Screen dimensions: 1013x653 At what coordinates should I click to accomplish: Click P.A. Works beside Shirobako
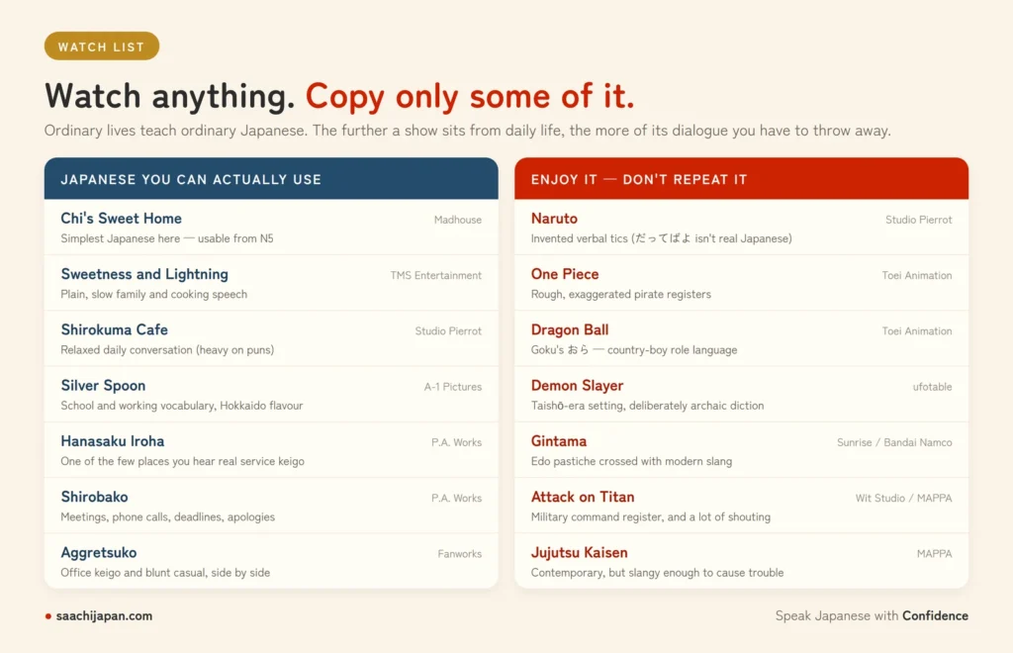point(457,498)
